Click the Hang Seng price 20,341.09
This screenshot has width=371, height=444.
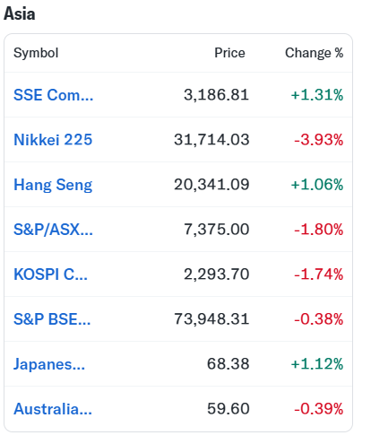211,185
